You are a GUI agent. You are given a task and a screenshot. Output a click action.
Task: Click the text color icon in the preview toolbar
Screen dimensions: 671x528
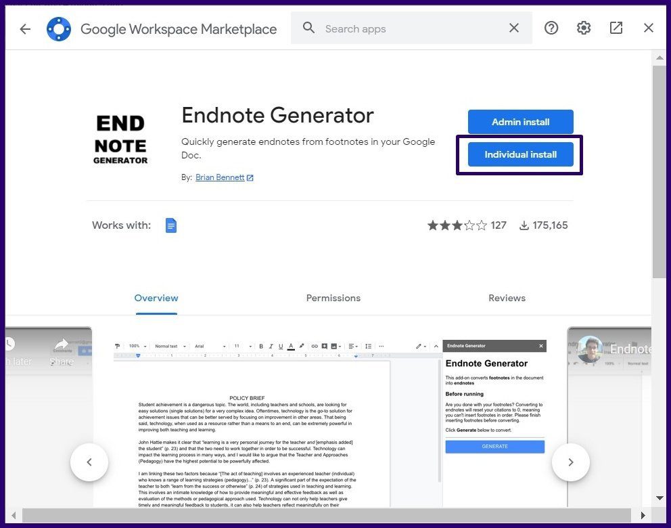291,346
